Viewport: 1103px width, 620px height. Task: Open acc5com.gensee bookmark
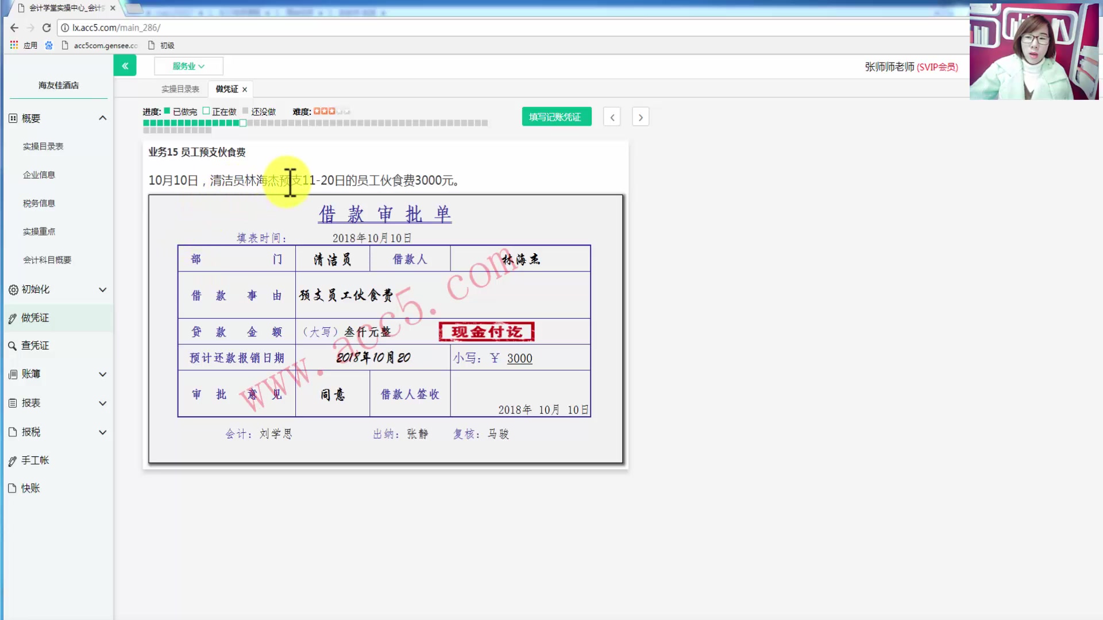(99, 45)
